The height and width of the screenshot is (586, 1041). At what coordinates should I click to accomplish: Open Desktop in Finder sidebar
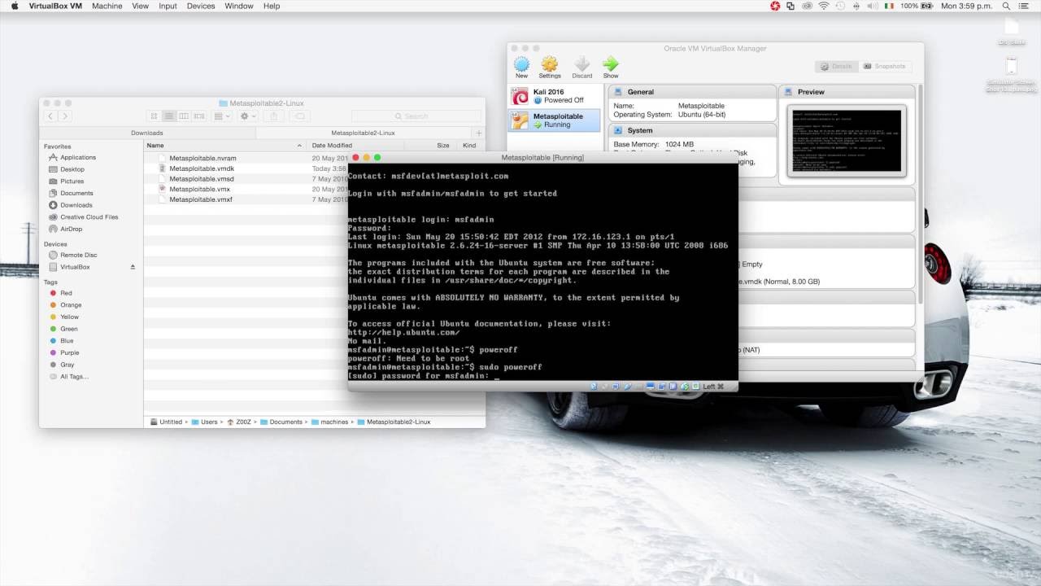pos(72,169)
